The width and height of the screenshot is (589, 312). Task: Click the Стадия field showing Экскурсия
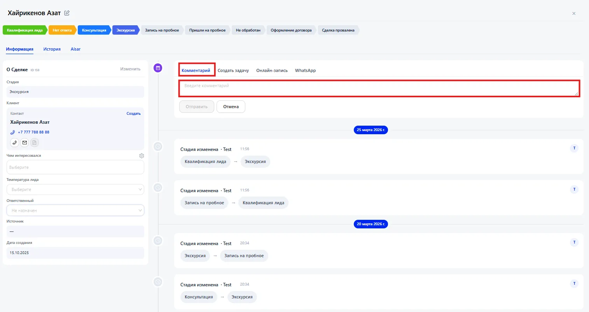pos(75,92)
